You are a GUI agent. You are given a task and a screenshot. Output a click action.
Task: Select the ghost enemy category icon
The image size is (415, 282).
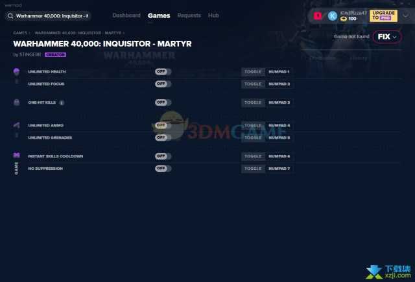16,102
